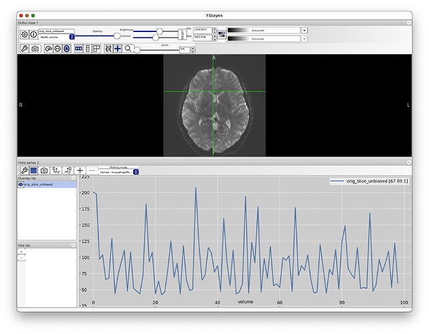Click the zoom value field
Image resolution: width=429 pixels, height=334 pixels.
[x=184, y=50]
